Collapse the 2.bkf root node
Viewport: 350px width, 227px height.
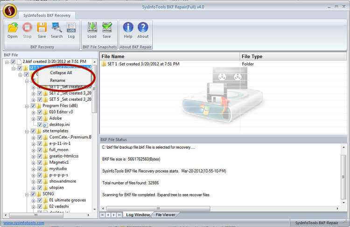[7, 62]
